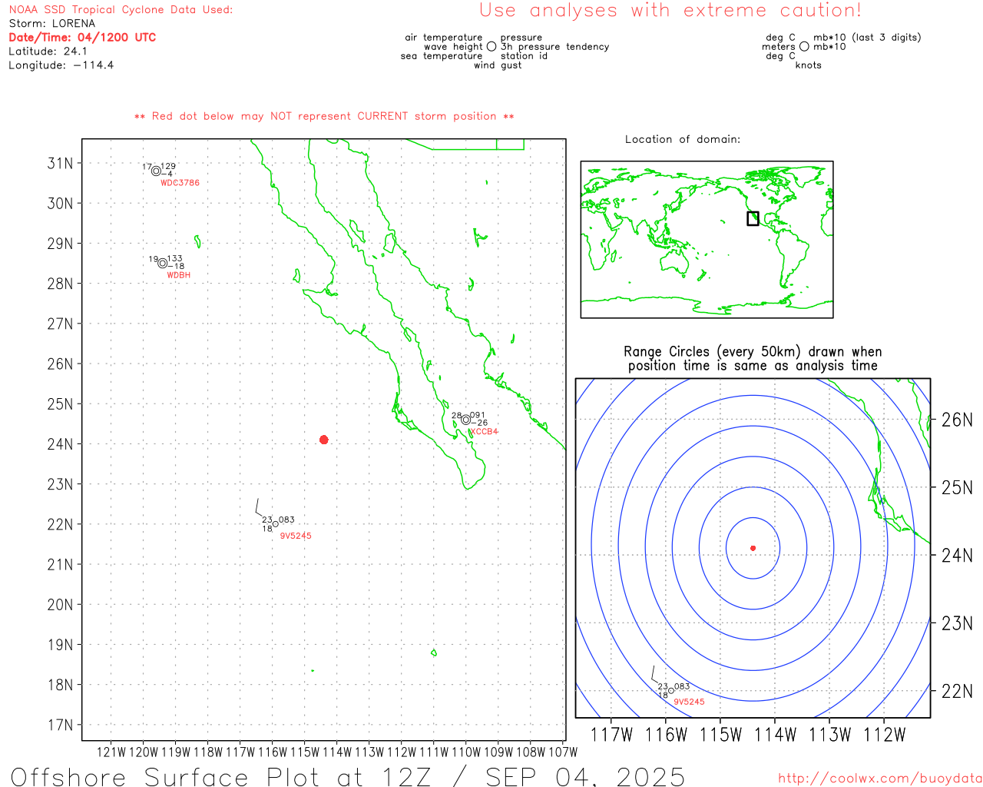Click the 28N latitude label
Viewport: 983px width, 787px height.
(x=61, y=284)
